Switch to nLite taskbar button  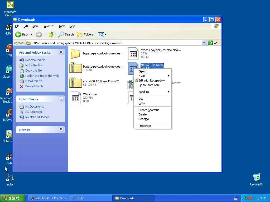91,198
